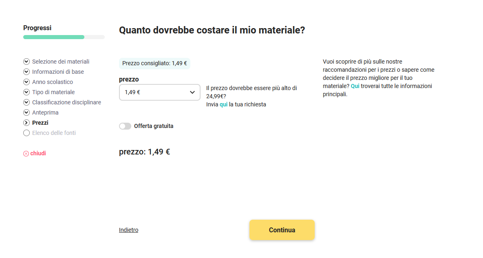Click the chevron arrow in the price selector
Screen dimensions: 483x258
pyautogui.click(x=192, y=92)
